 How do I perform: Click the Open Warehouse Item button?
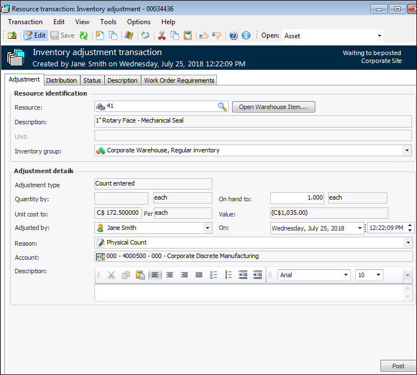tap(273, 107)
